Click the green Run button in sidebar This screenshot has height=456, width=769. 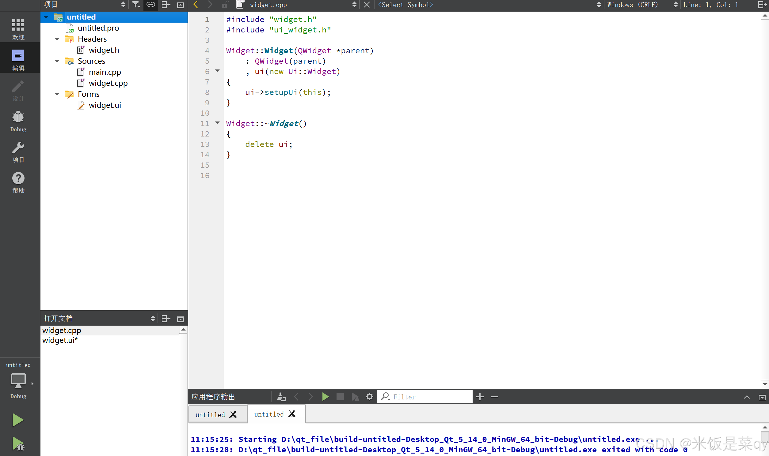tap(17, 420)
